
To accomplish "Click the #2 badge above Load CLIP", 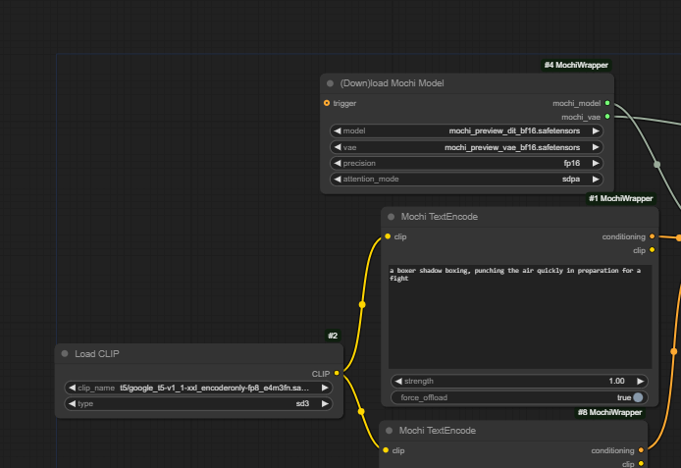I will click(333, 336).
